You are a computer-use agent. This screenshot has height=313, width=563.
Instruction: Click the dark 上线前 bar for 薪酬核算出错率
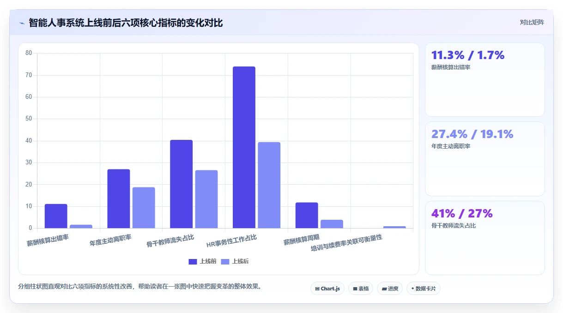pyautogui.click(x=56, y=216)
